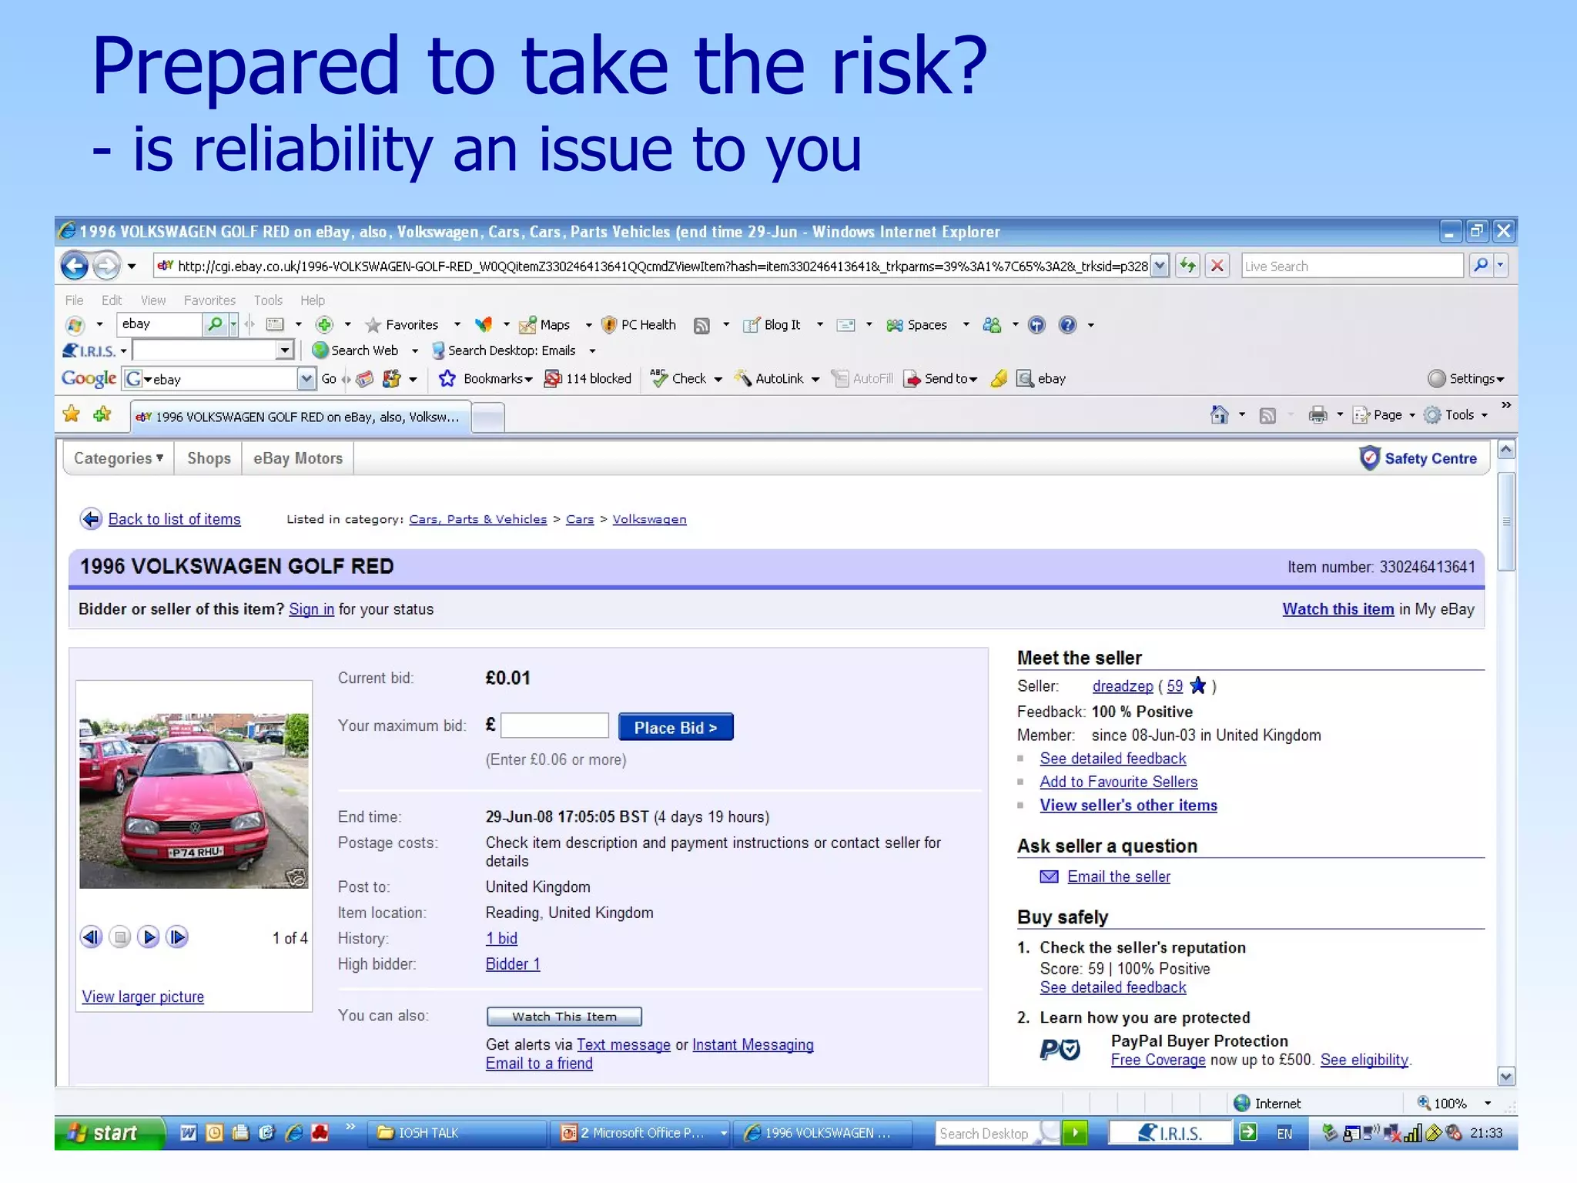Screen dimensions: 1577x1183
Task: Play the picture slideshow
Action: [149, 937]
